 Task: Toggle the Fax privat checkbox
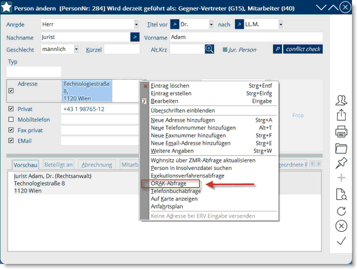pyautogui.click(x=11, y=130)
